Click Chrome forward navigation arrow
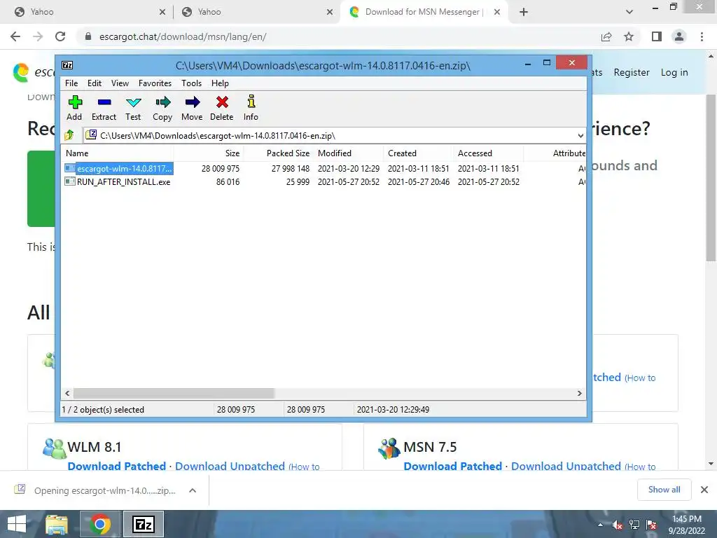Image resolution: width=717 pixels, height=538 pixels. (x=38, y=36)
